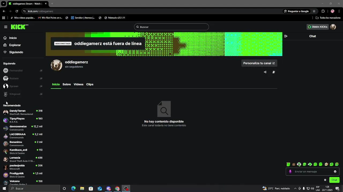343x192 pixels.
Task: Open the Windows Start menu
Action: 4,189
